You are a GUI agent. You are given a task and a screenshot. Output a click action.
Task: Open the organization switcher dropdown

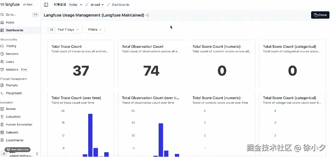point(81,5)
